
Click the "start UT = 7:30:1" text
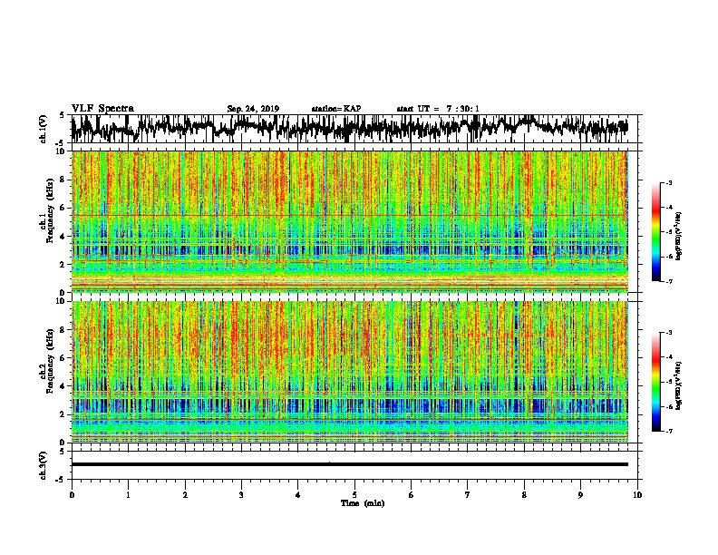click(438, 109)
